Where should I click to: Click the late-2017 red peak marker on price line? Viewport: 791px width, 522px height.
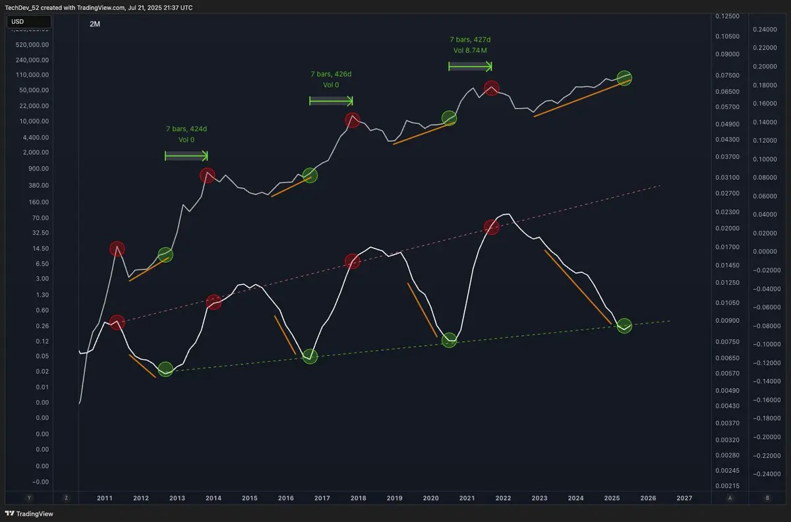(x=353, y=120)
